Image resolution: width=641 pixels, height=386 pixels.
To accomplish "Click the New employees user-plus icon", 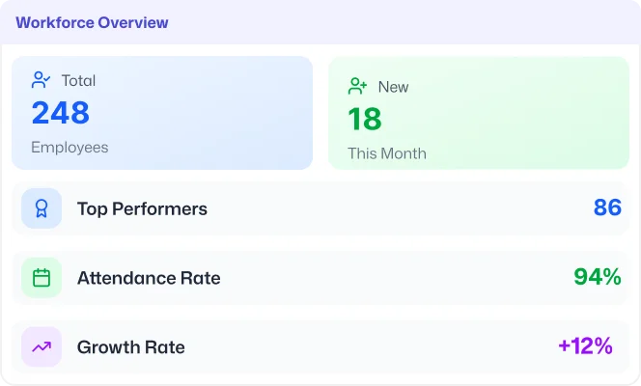I will pyautogui.click(x=358, y=86).
